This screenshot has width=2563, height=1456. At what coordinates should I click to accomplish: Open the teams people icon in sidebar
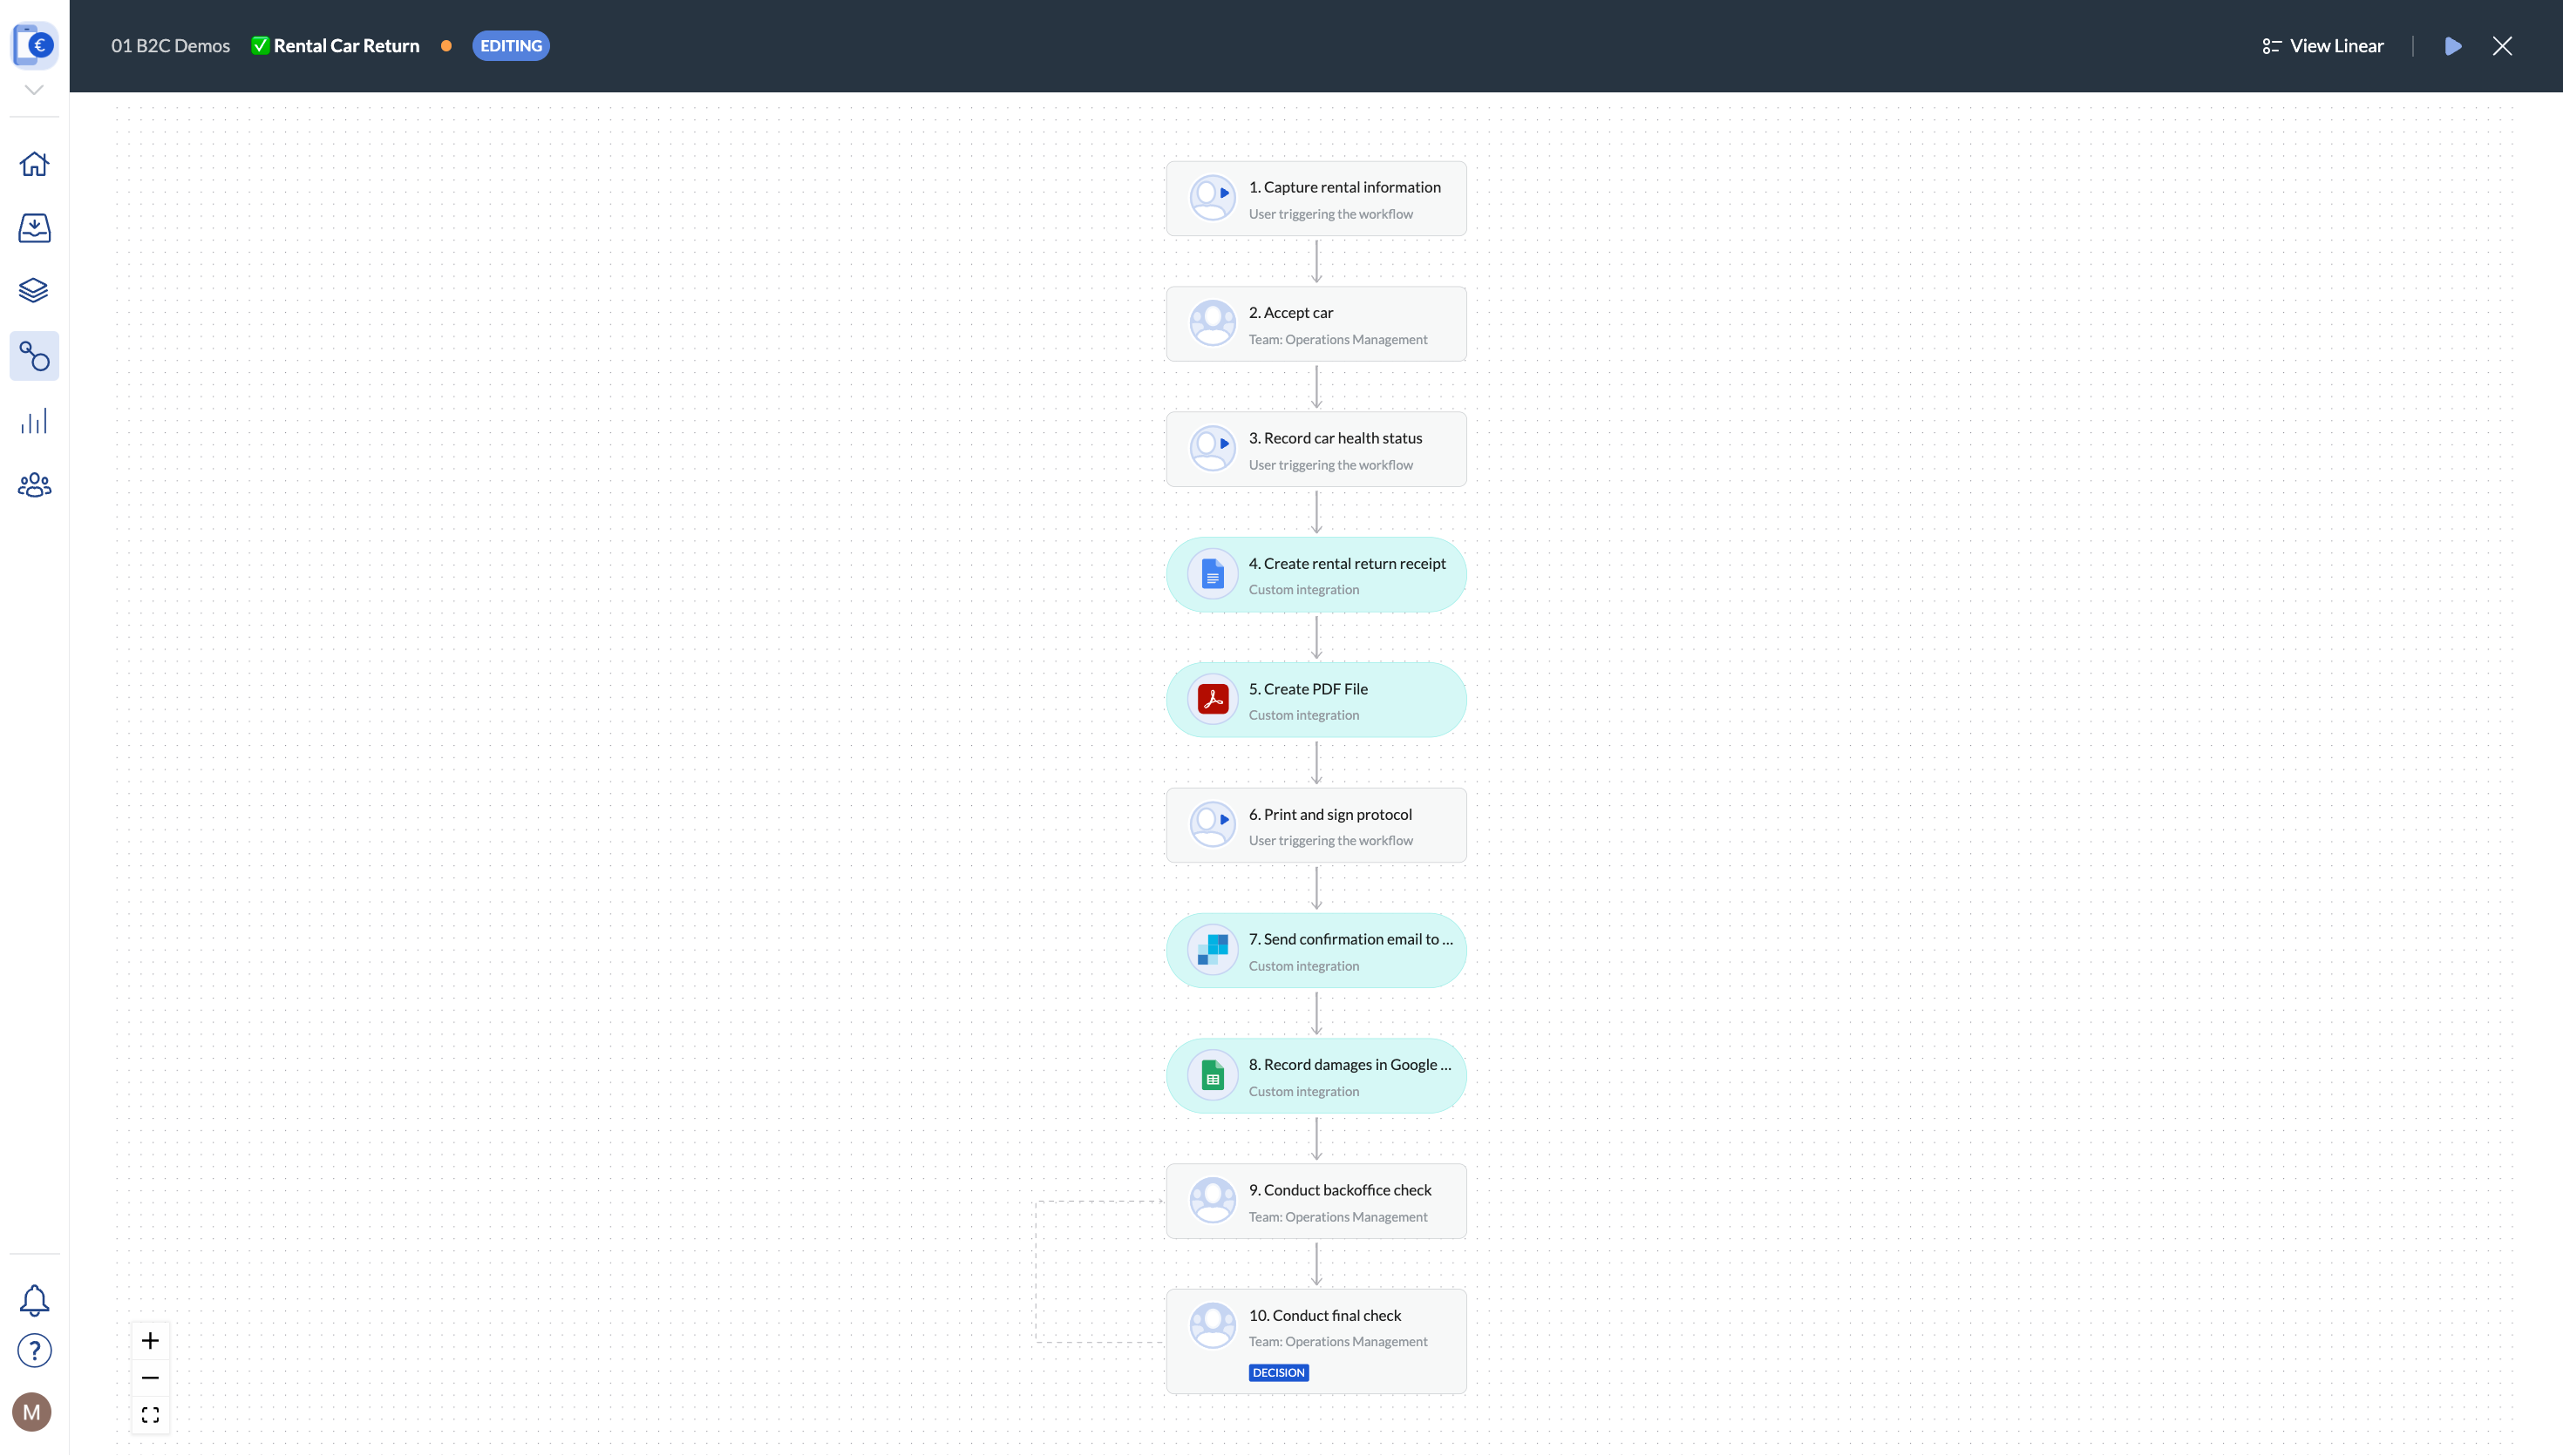(34, 485)
